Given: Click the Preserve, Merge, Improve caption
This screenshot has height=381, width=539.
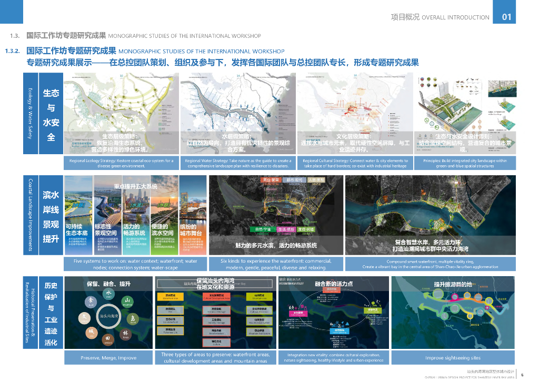Looking at the screenshot, I should pyautogui.click(x=108, y=358).
